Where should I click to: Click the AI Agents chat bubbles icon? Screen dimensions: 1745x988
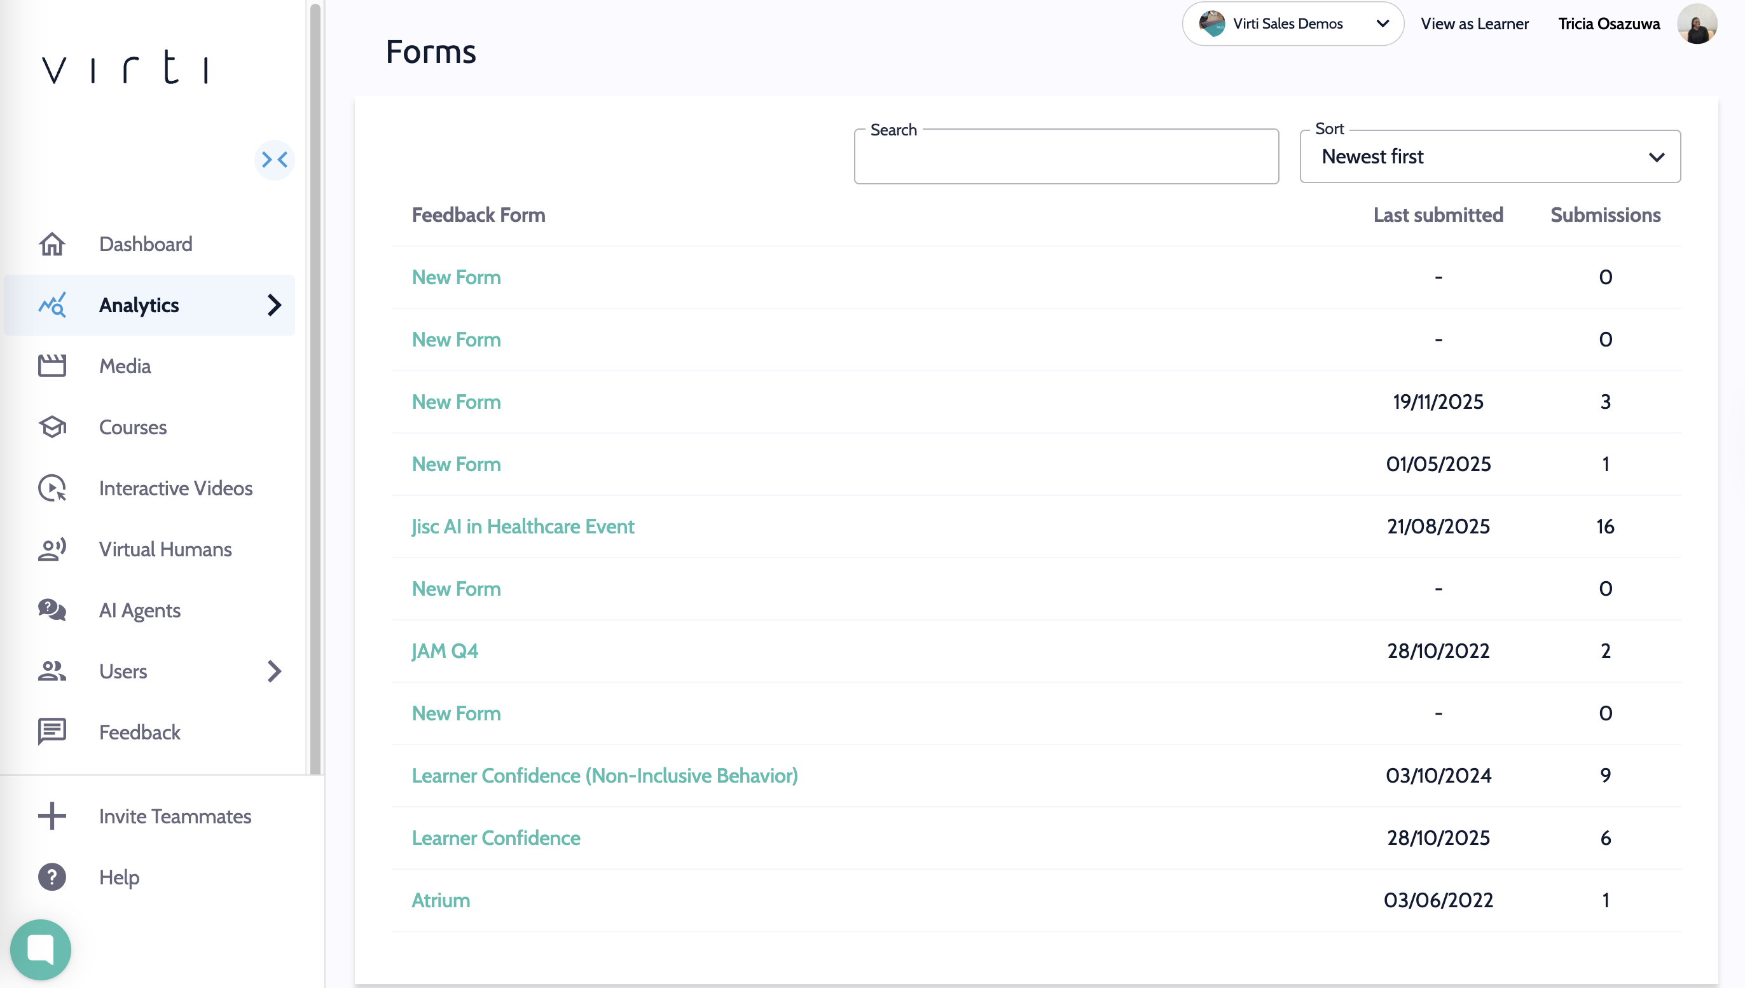click(52, 610)
